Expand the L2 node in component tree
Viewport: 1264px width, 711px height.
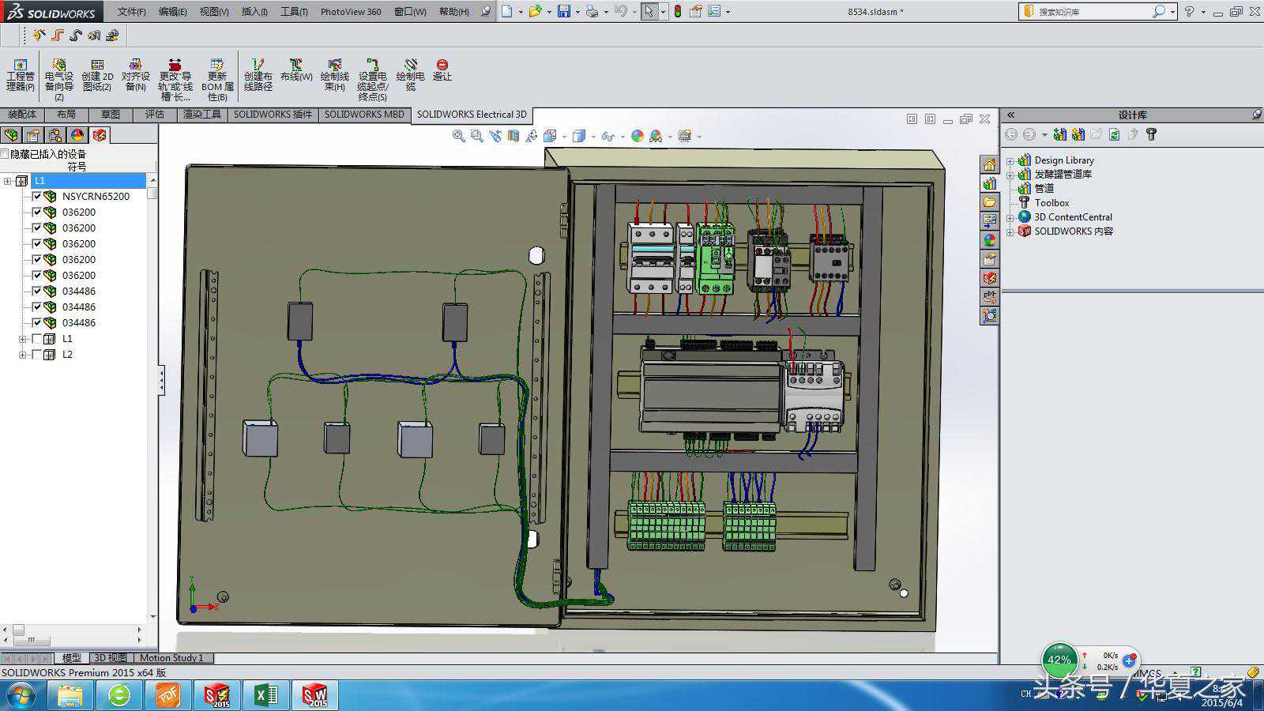click(x=22, y=355)
